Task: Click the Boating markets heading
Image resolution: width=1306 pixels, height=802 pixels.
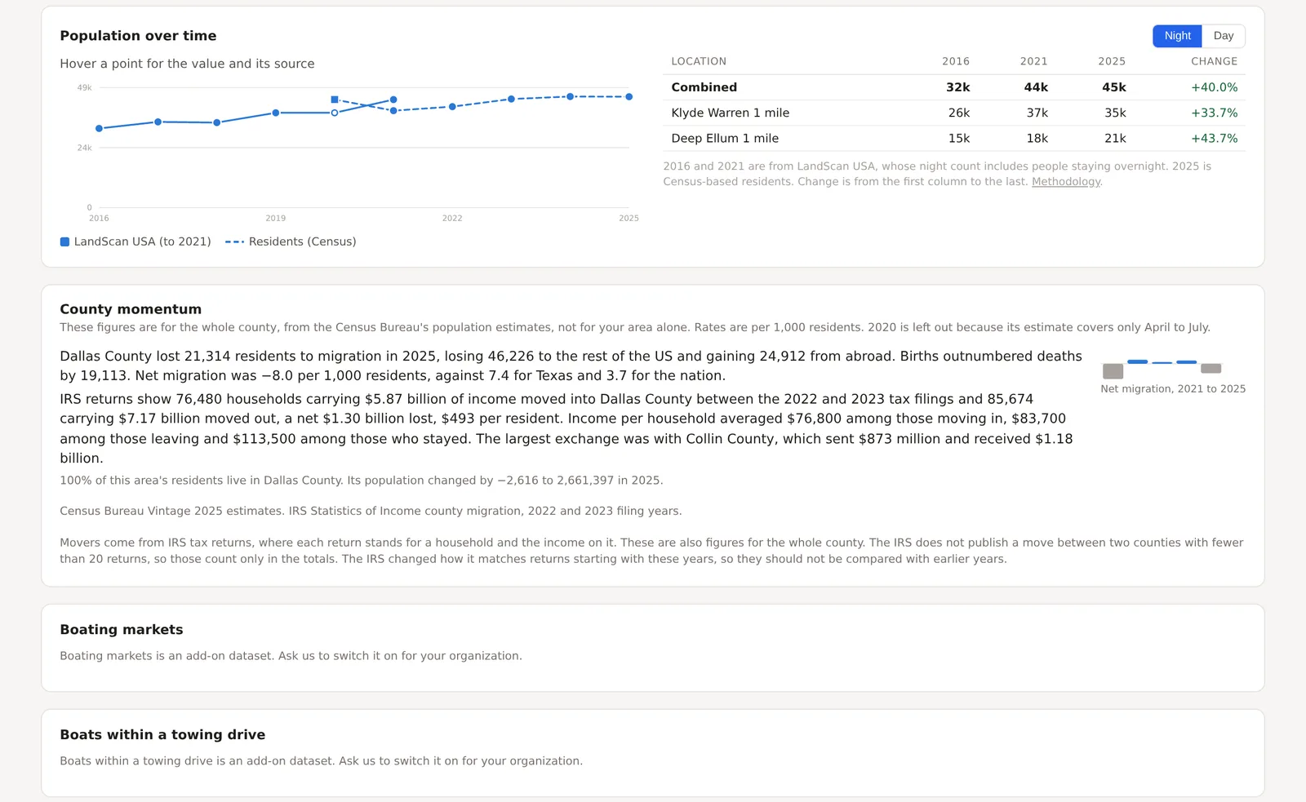Action: 122,630
